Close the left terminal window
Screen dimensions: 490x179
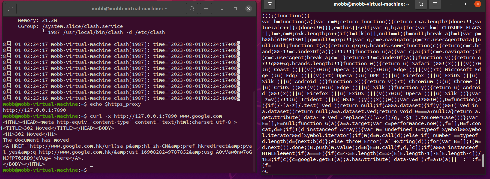click(x=248, y=8)
